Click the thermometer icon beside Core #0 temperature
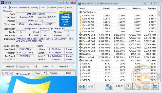Screen dimensions: 162x93 (80, 64)
